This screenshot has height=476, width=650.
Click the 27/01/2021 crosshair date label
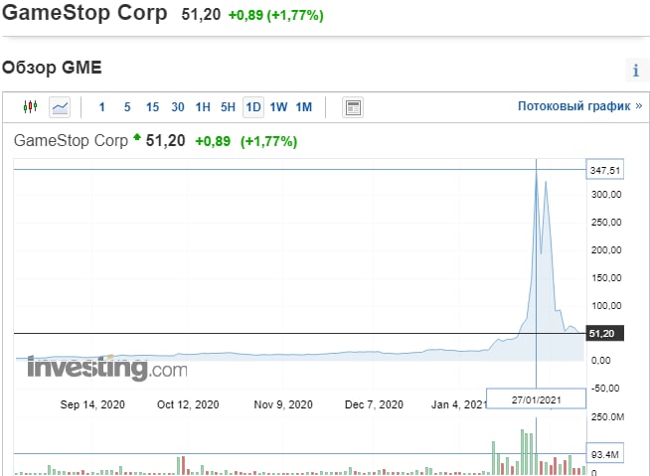click(536, 399)
